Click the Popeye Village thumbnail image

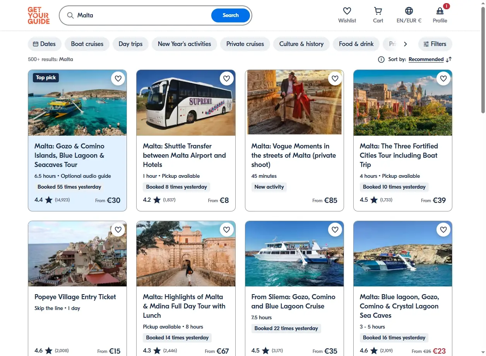click(77, 254)
